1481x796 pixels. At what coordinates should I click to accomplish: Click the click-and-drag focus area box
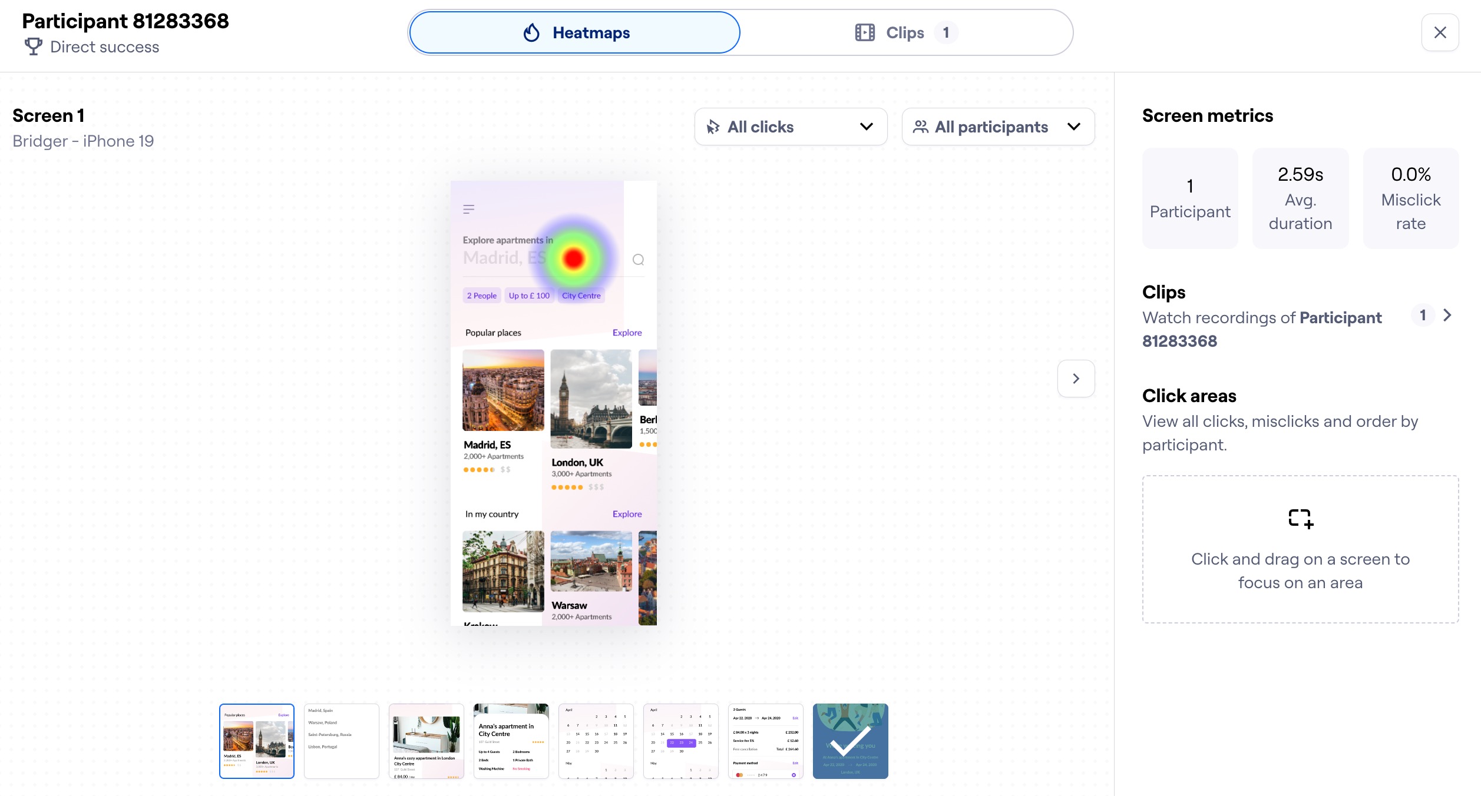coord(1300,549)
